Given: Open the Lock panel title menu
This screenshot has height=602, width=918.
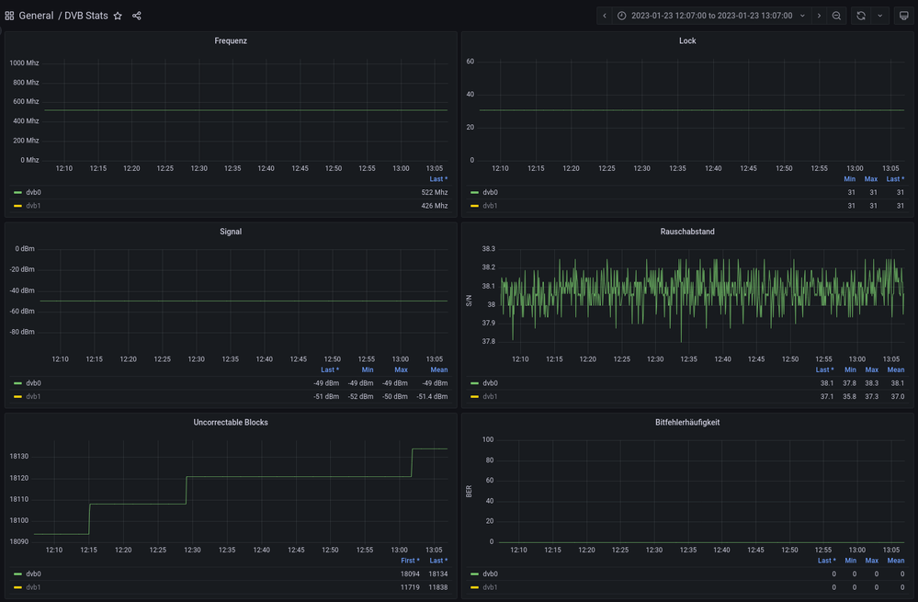Looking at the screenshot, I should (687, 41).
